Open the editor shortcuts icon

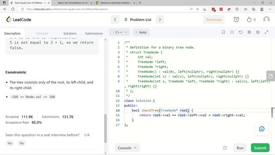coord(249,32)
